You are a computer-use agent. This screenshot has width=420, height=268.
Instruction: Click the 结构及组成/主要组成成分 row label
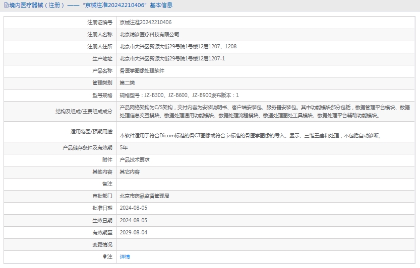click(x=84, y=111)
